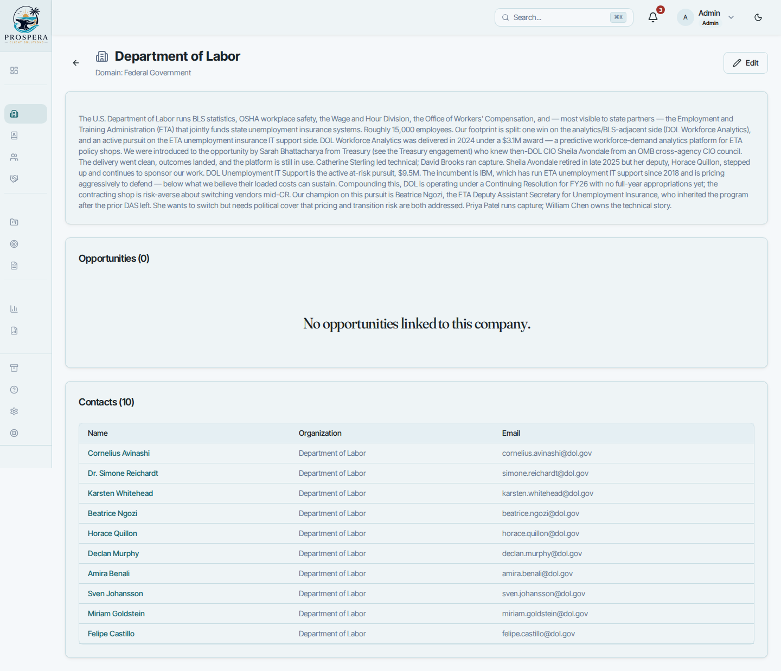Open the Cornelius Avinashi contact
Viewport: 781px width, 671px height.
click(x=119, y=453)
